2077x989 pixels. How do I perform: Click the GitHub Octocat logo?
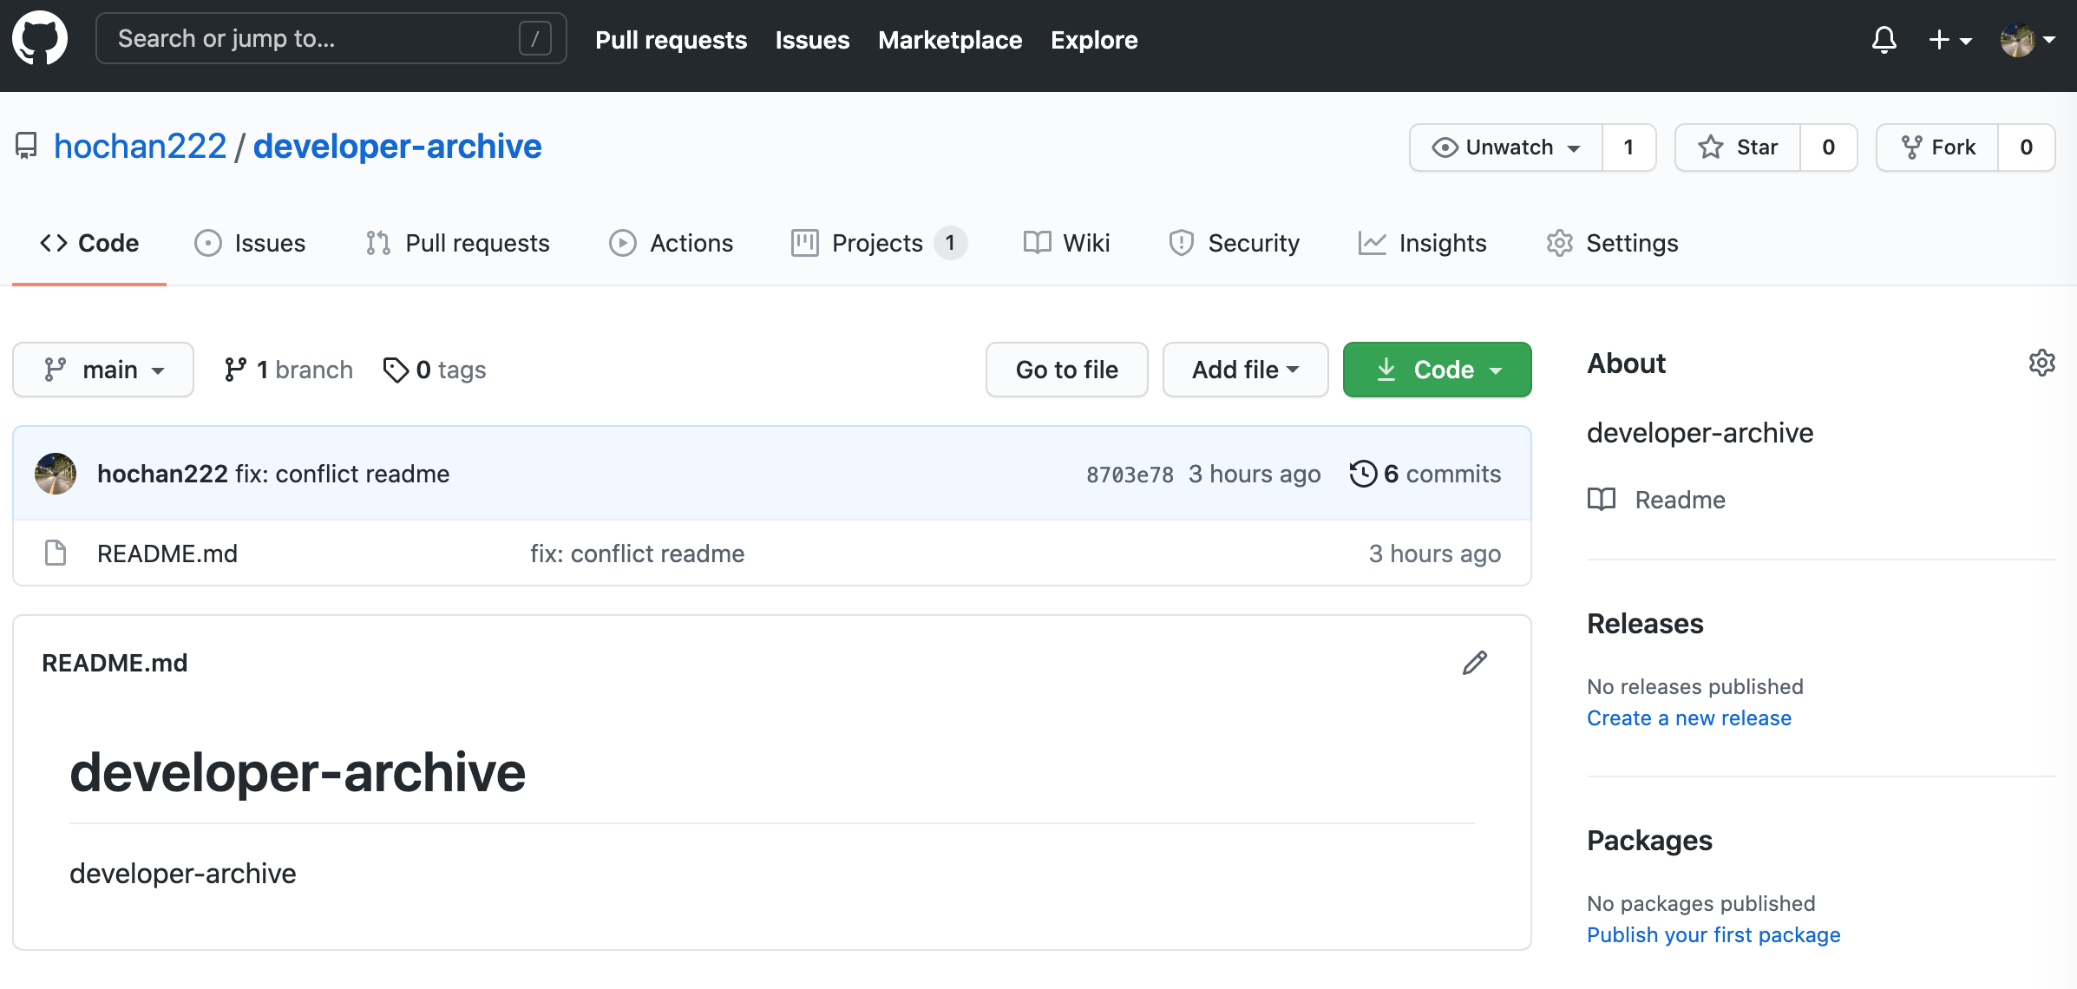[40, 39]
